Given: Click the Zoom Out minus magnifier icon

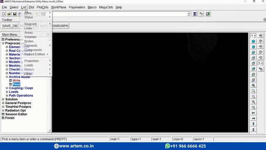Looking at the screenshot, I should 254,107.
